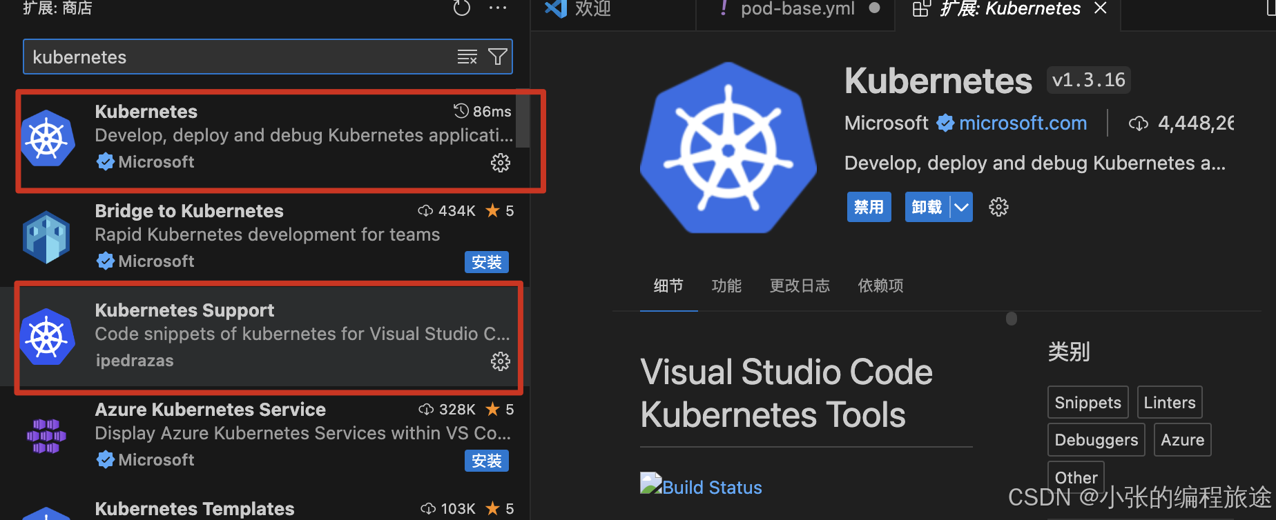The image size is (1276, 520).
Task: Open manage gear for Kubernetes Support extension
Action: (x=501, y=361)
